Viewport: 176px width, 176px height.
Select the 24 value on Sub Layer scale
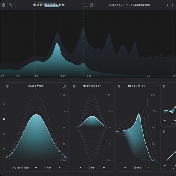(4, 105)
